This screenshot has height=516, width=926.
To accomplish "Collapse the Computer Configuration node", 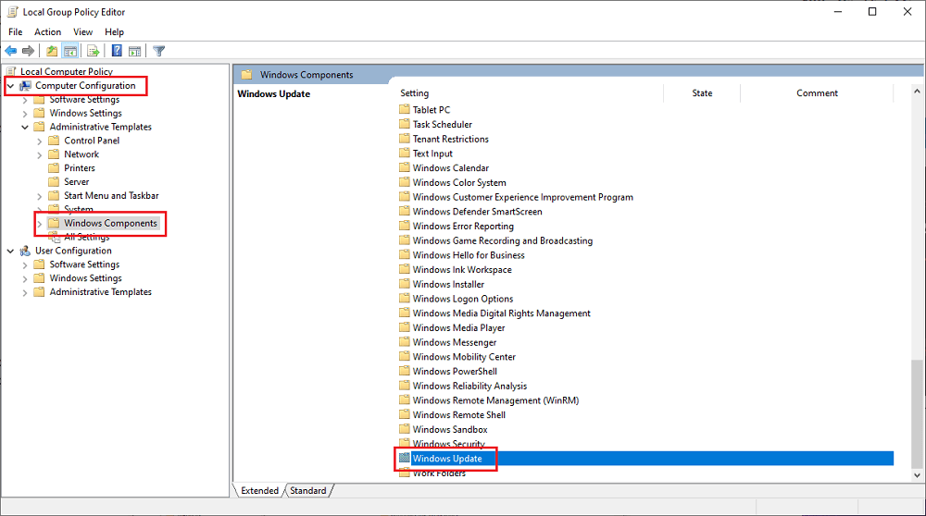I will [x=10, y=86].
